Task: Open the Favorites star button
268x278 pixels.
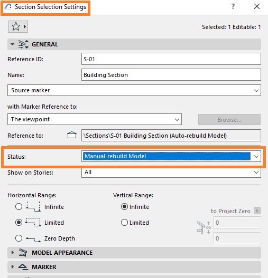Action: [18, 27]
